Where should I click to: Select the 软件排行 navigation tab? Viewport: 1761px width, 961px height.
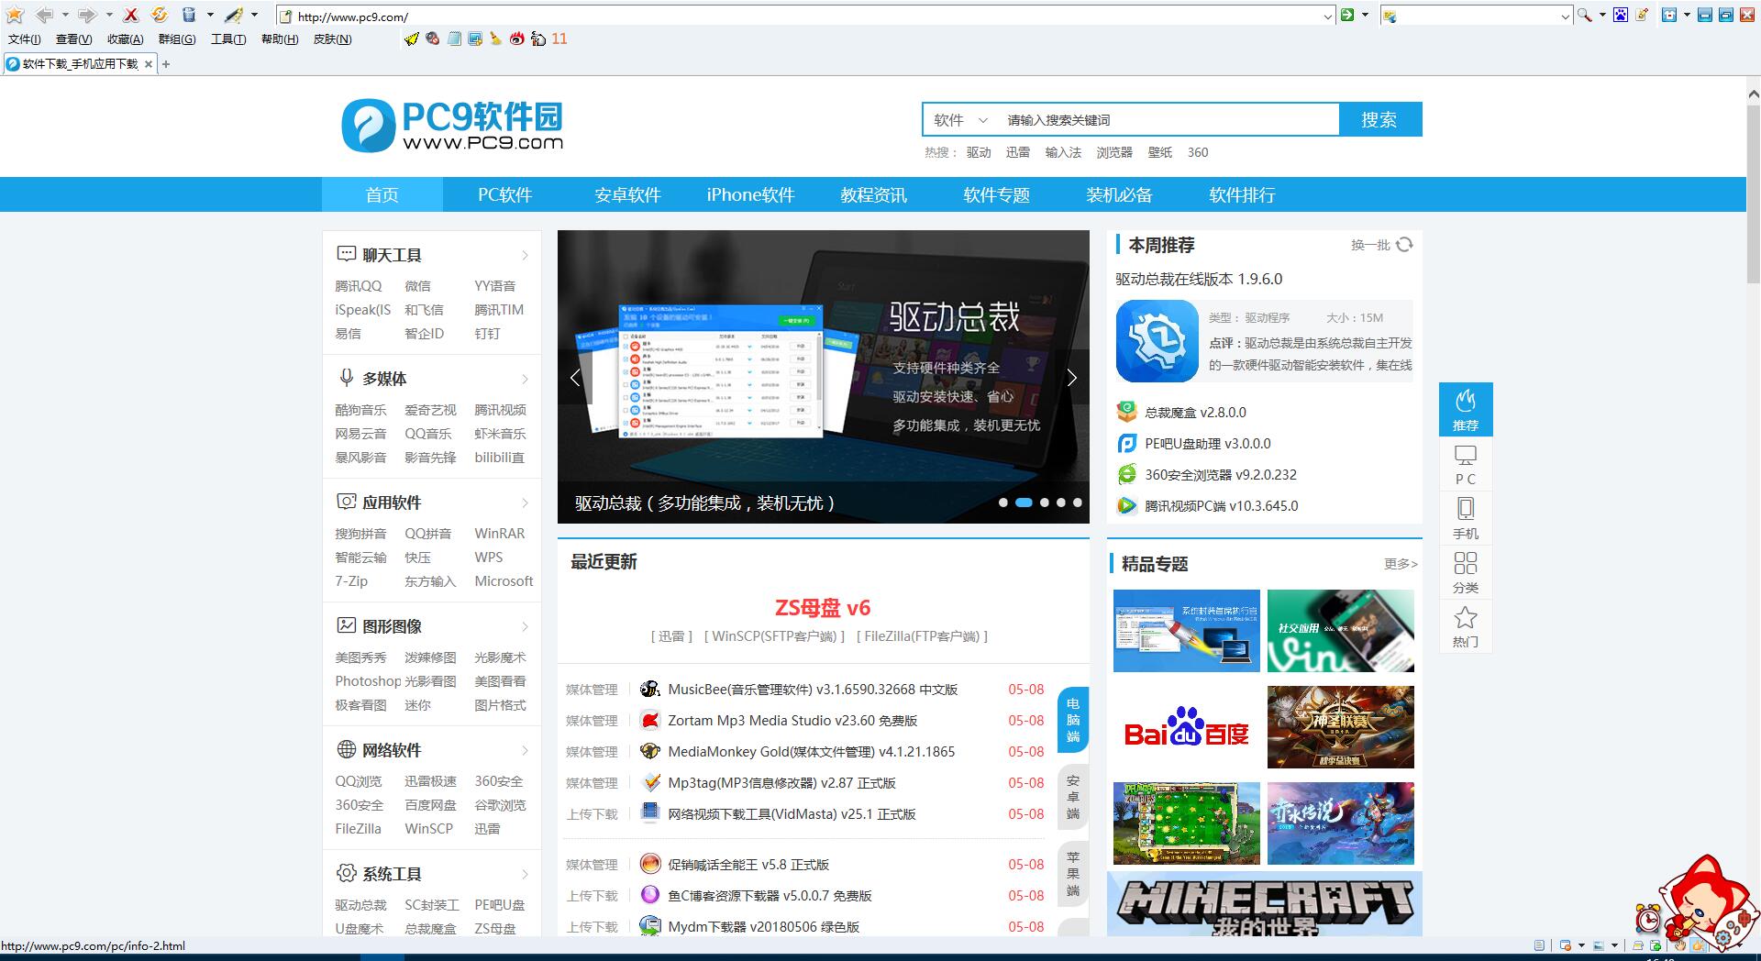(x=1242, y=194)
